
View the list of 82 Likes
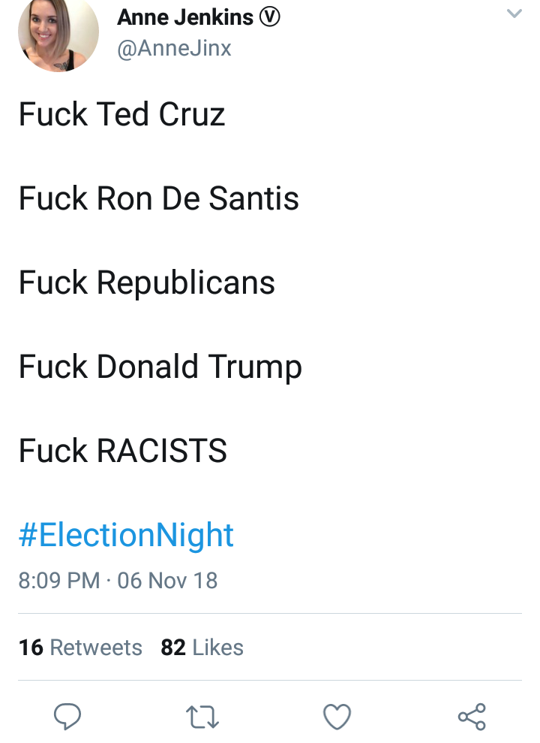pyautogui.click(x=202, y=648)
